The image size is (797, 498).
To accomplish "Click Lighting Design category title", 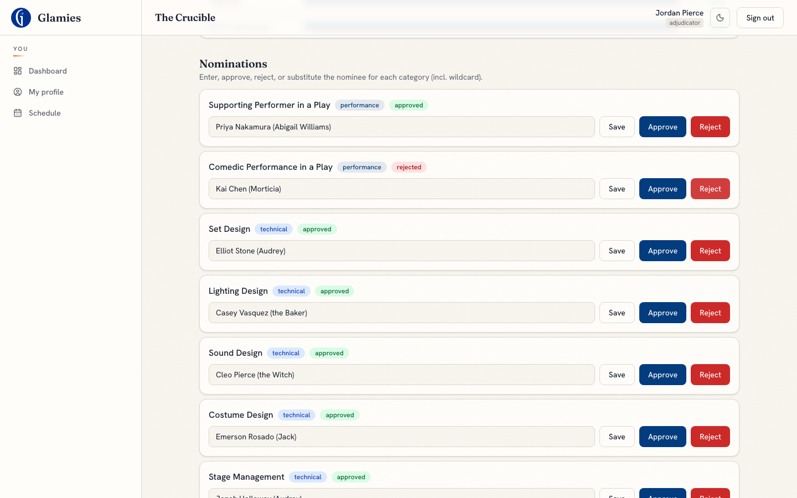I will click(238, 291).
